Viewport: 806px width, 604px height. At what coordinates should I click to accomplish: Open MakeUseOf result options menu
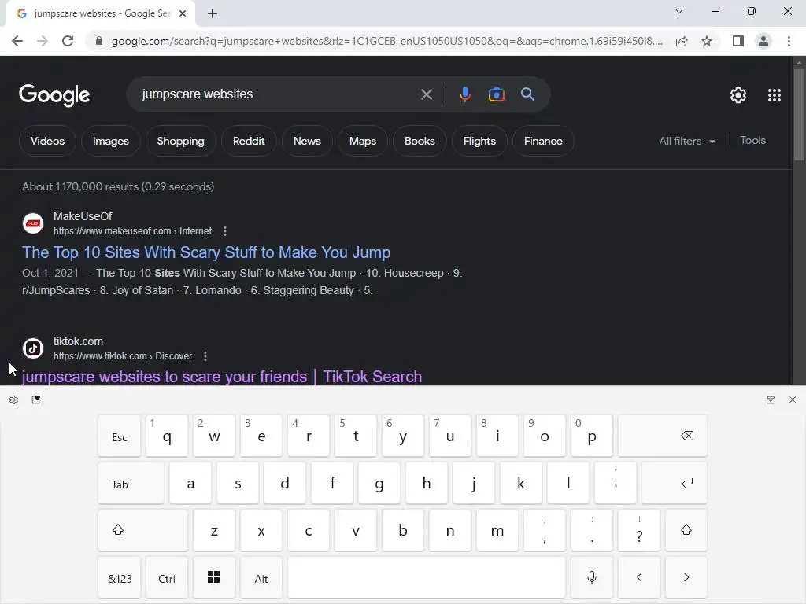(x=224, y=231)
